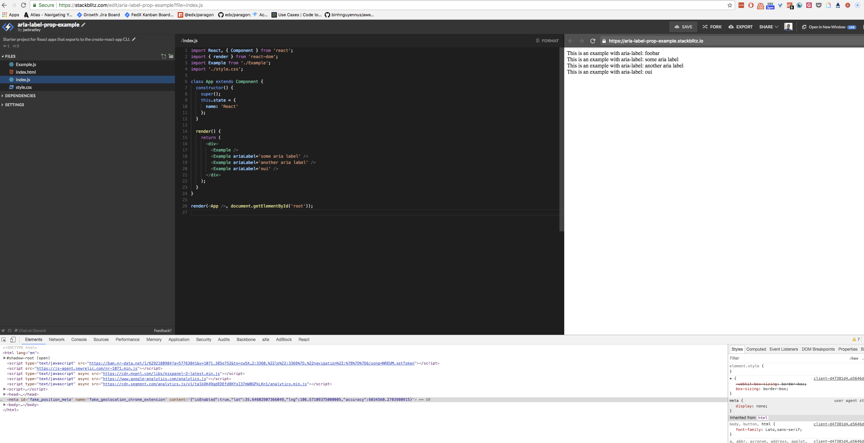Expand the DEPENDENCIES section
Viewport: 864px width, 443px height.
pyautogui.click(x=20, y=95)
